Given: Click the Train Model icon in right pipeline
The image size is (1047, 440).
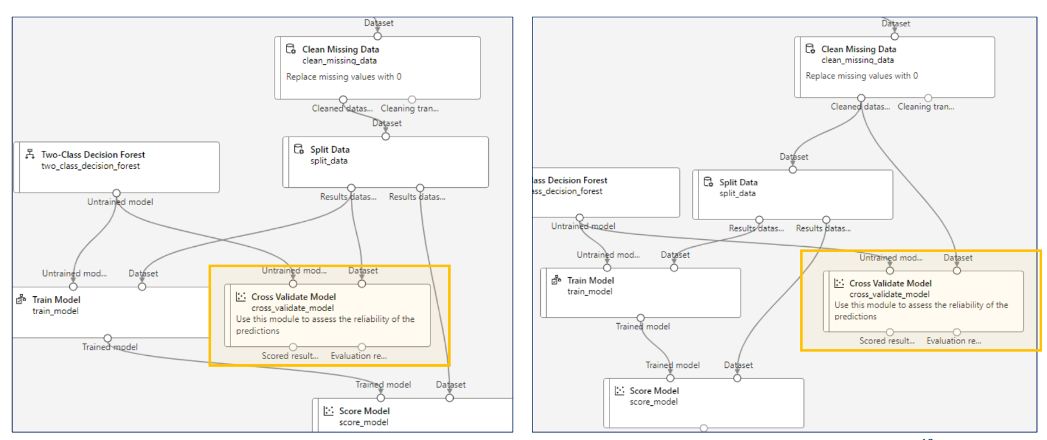Looking at the screenshot, I should pos(556,280).
